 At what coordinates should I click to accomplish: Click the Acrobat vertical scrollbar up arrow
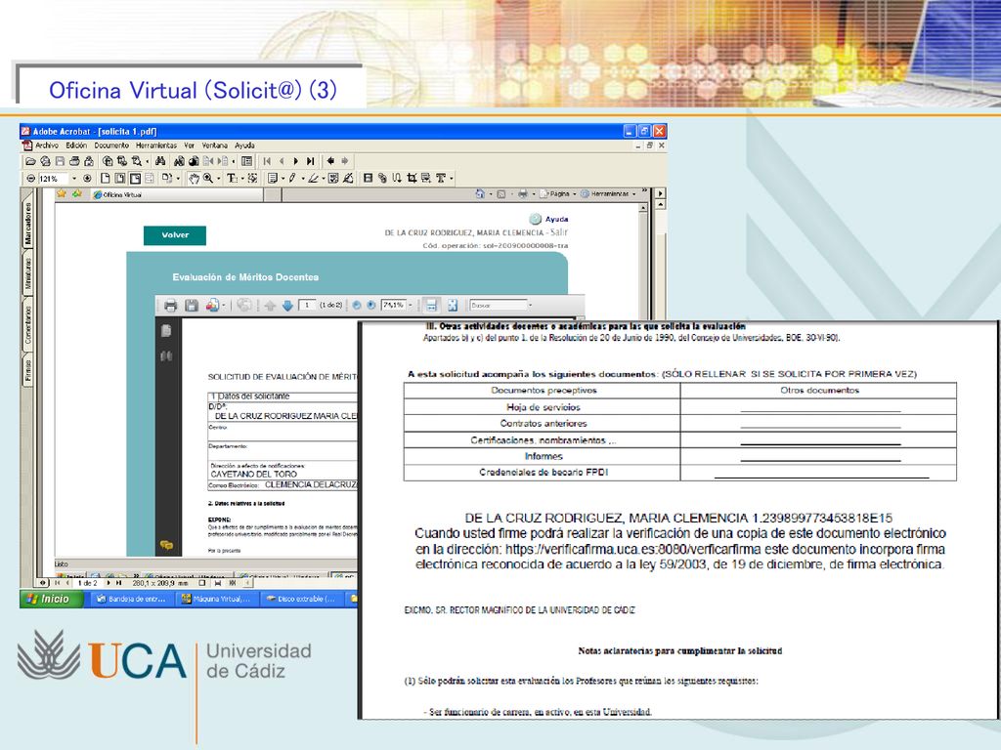tap(660, 204)
